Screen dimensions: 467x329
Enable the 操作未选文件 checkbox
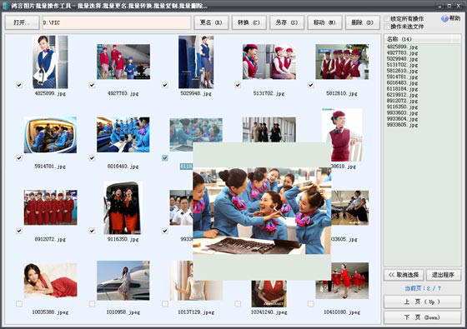coord(387,27)
